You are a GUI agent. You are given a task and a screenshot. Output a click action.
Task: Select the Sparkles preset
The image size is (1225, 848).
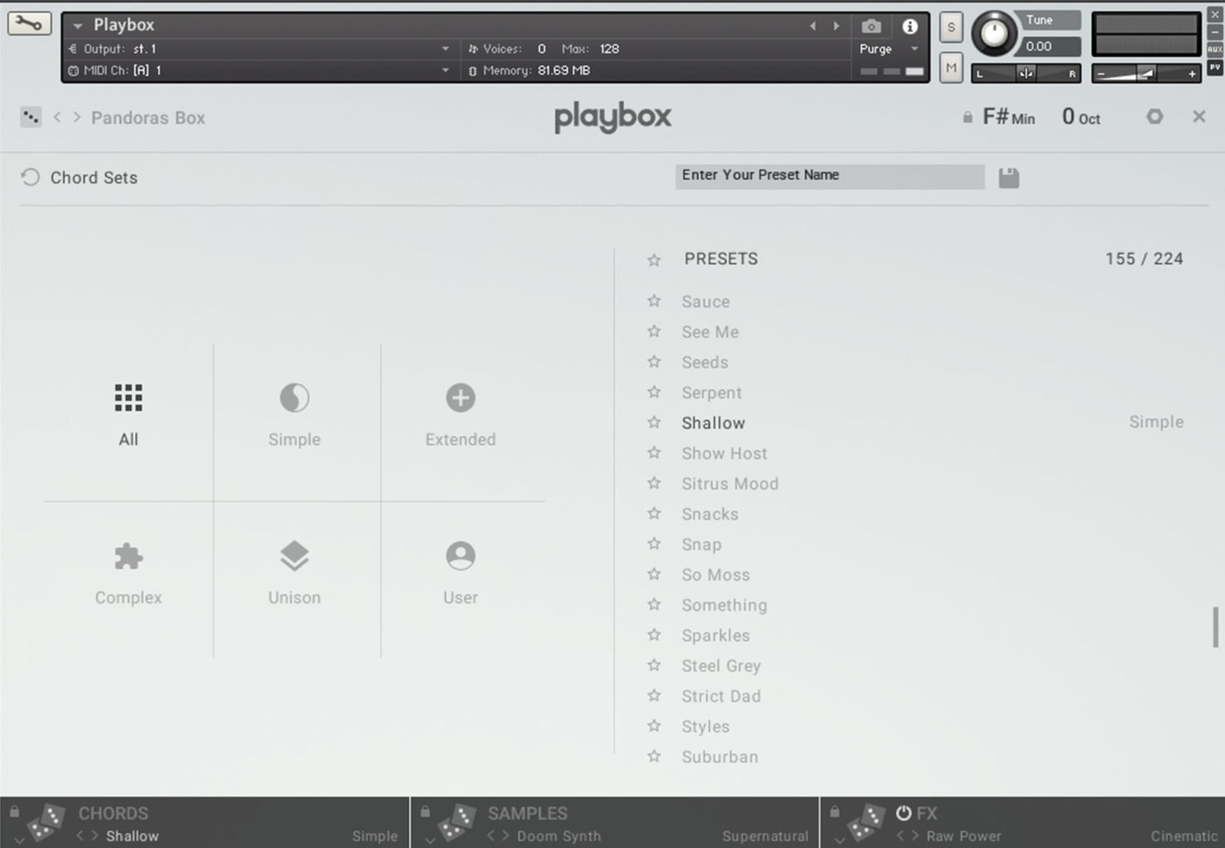[716, 635]
